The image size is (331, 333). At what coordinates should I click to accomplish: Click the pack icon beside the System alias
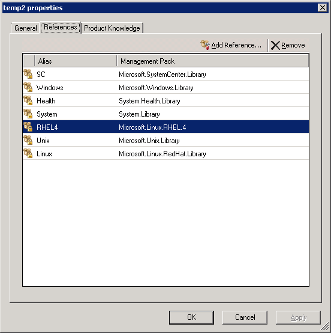pyautogui.click(x=28, y=114)
